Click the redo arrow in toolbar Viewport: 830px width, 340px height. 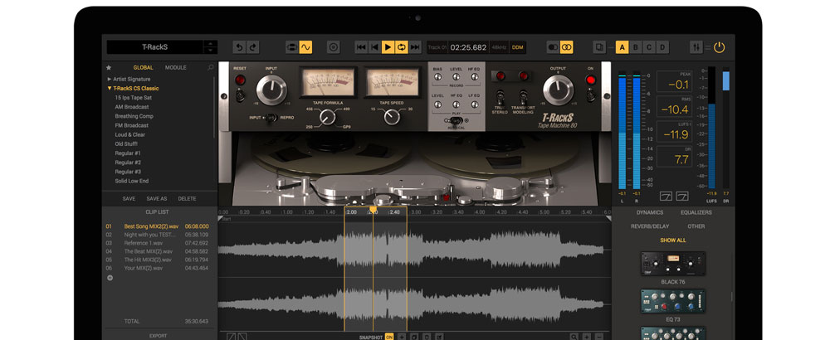pos(253,47)
